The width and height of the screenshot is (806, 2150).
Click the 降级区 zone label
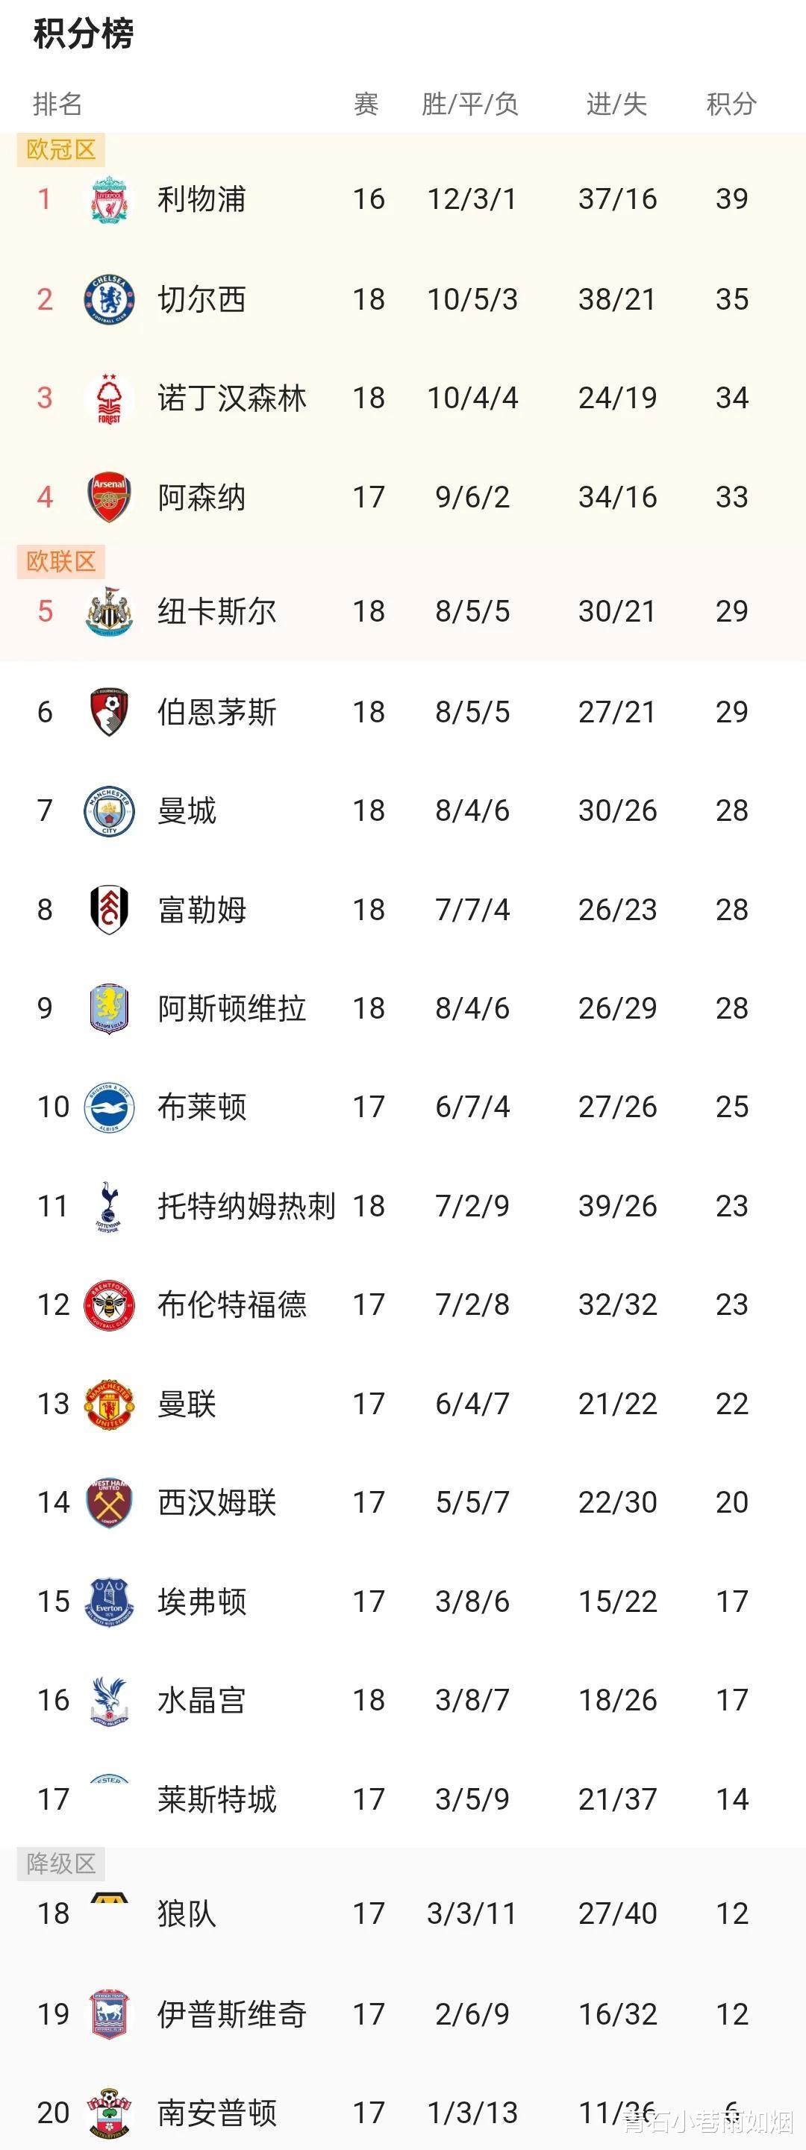61,1863
